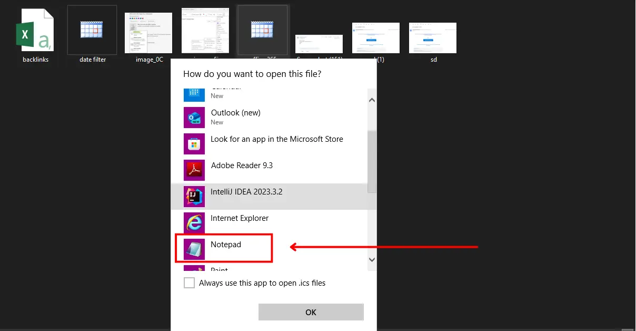Select the IntelliJ IDEA icon
The height and width of the screenshot is (331, 636).
(x=194, y=197)
